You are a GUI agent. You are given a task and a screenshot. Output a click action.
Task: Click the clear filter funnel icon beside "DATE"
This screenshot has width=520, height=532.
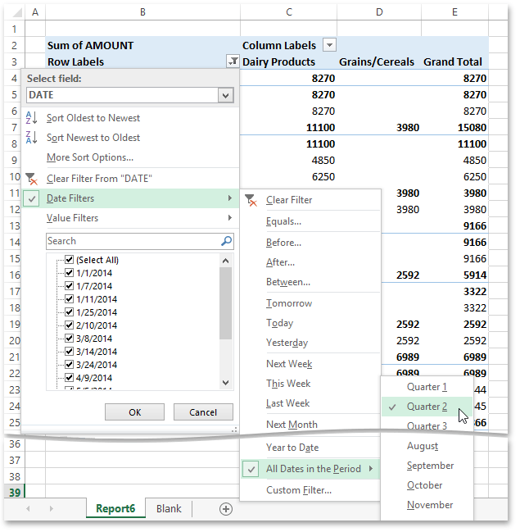tap(31, 179)
